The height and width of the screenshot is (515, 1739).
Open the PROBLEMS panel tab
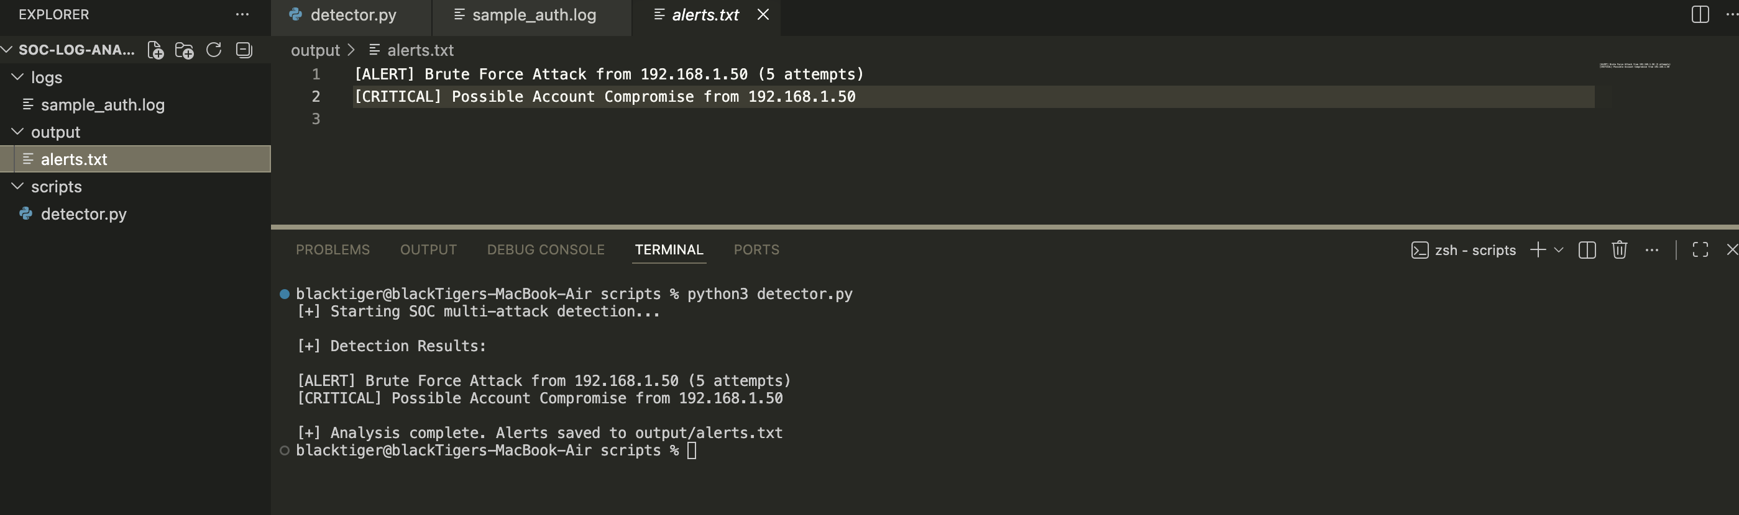click(x=332, y=250)
